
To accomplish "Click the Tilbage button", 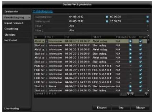I will pos(140,108).
